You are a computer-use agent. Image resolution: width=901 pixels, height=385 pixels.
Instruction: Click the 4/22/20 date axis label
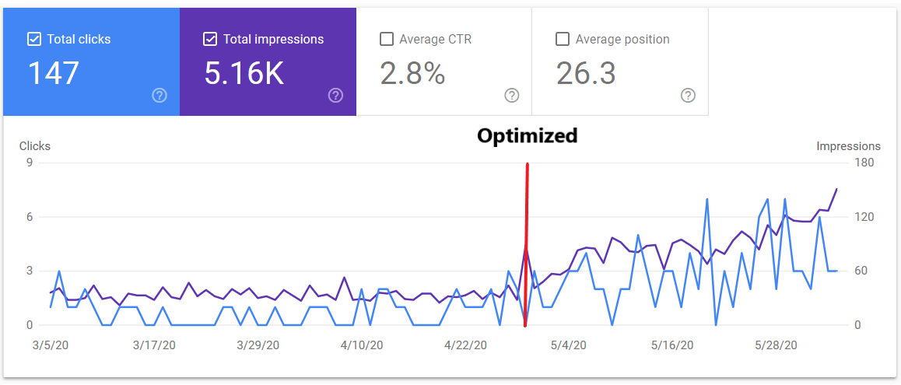465,345
